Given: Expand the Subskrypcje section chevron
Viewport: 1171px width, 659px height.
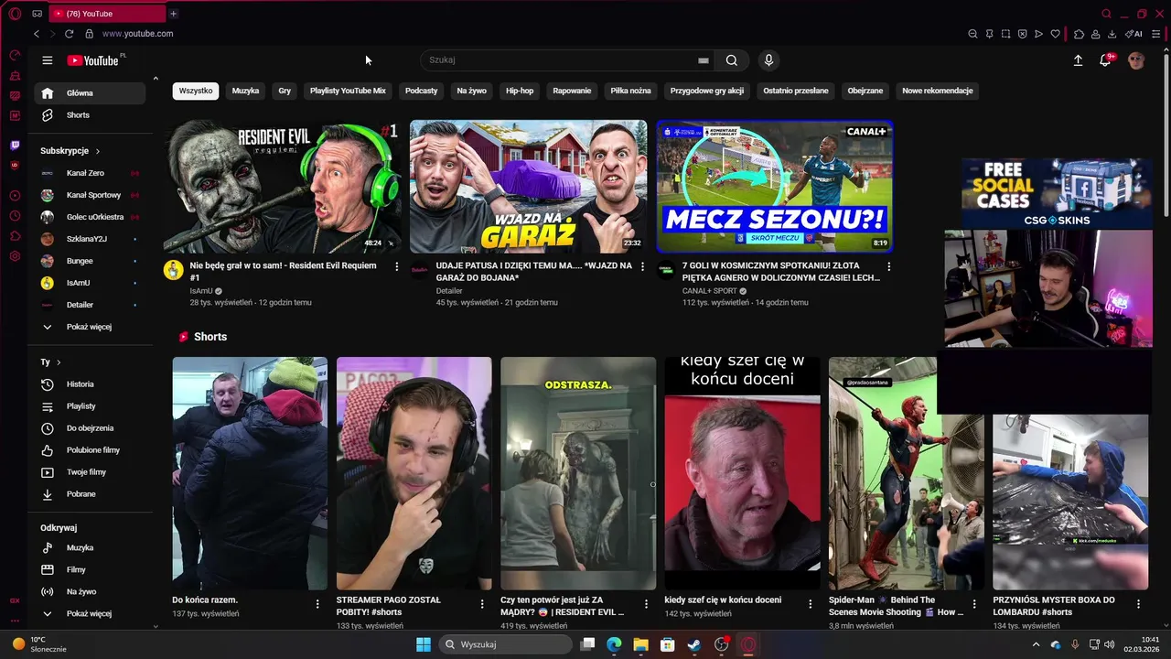Looking at the screenshot, I should [97, 151].
